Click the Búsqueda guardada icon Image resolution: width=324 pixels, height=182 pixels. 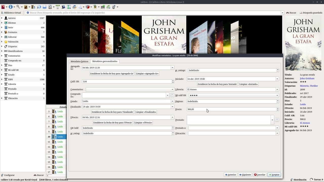301,13
